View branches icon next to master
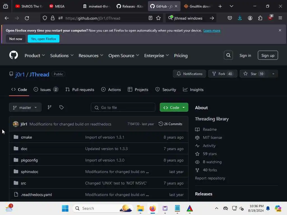The height and width of the screenshot is (215, 287). (x=49, y=107)
